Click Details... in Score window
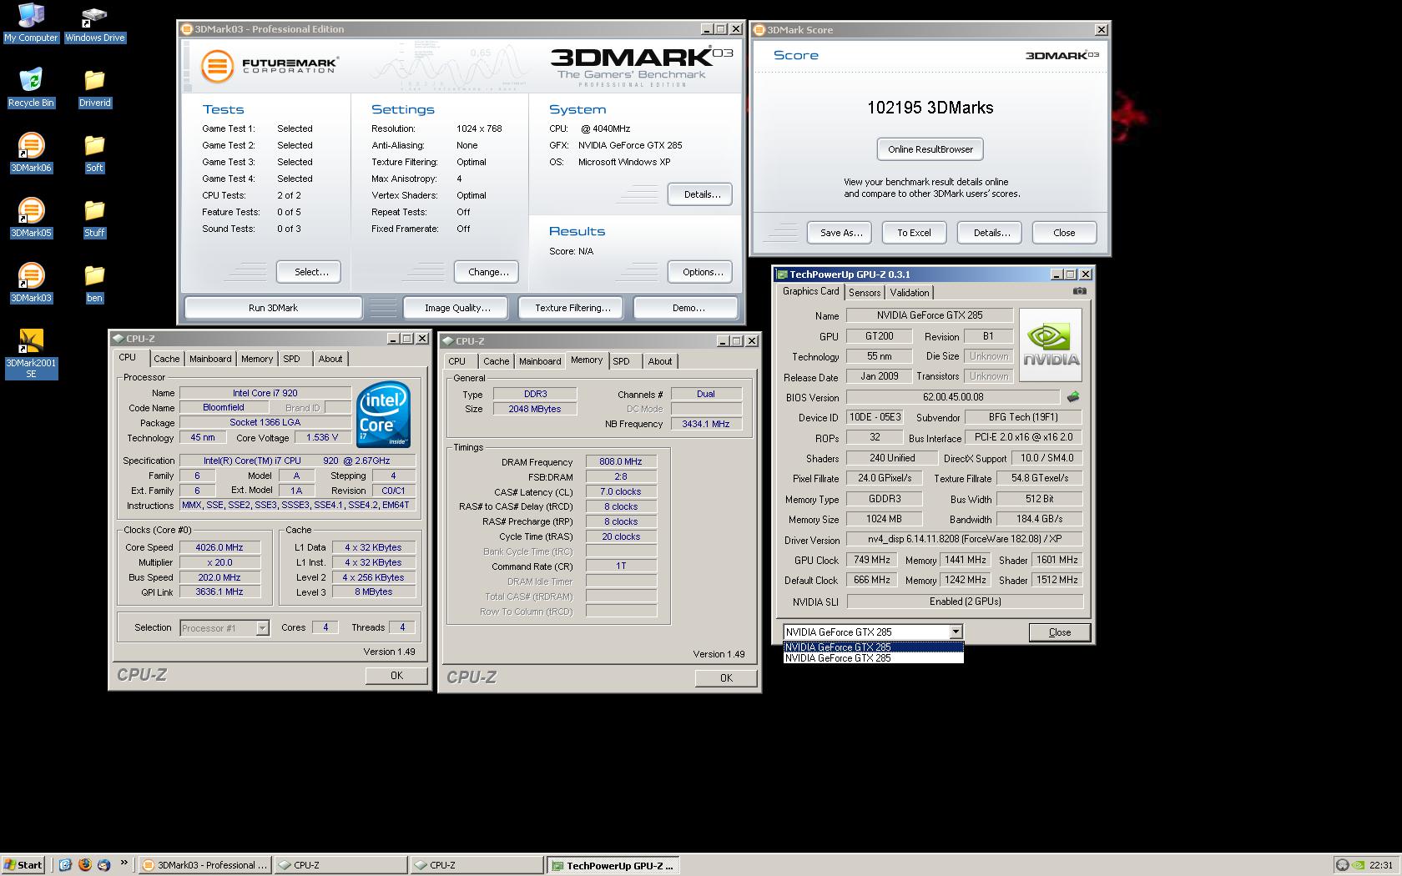This screenshot has height=876, width=1402. (990, 233)
